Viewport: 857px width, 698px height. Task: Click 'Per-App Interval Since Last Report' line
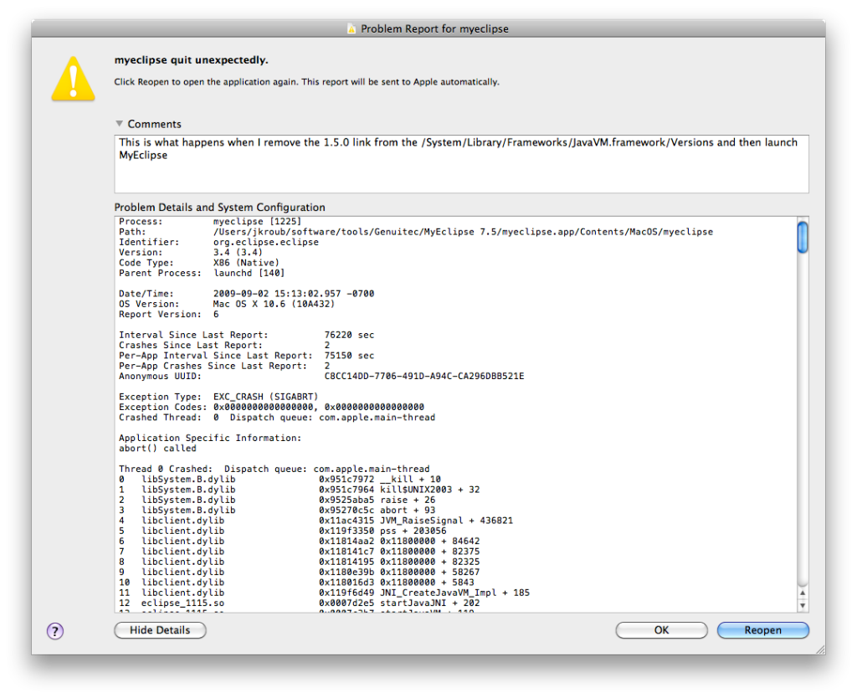point(247,356)
